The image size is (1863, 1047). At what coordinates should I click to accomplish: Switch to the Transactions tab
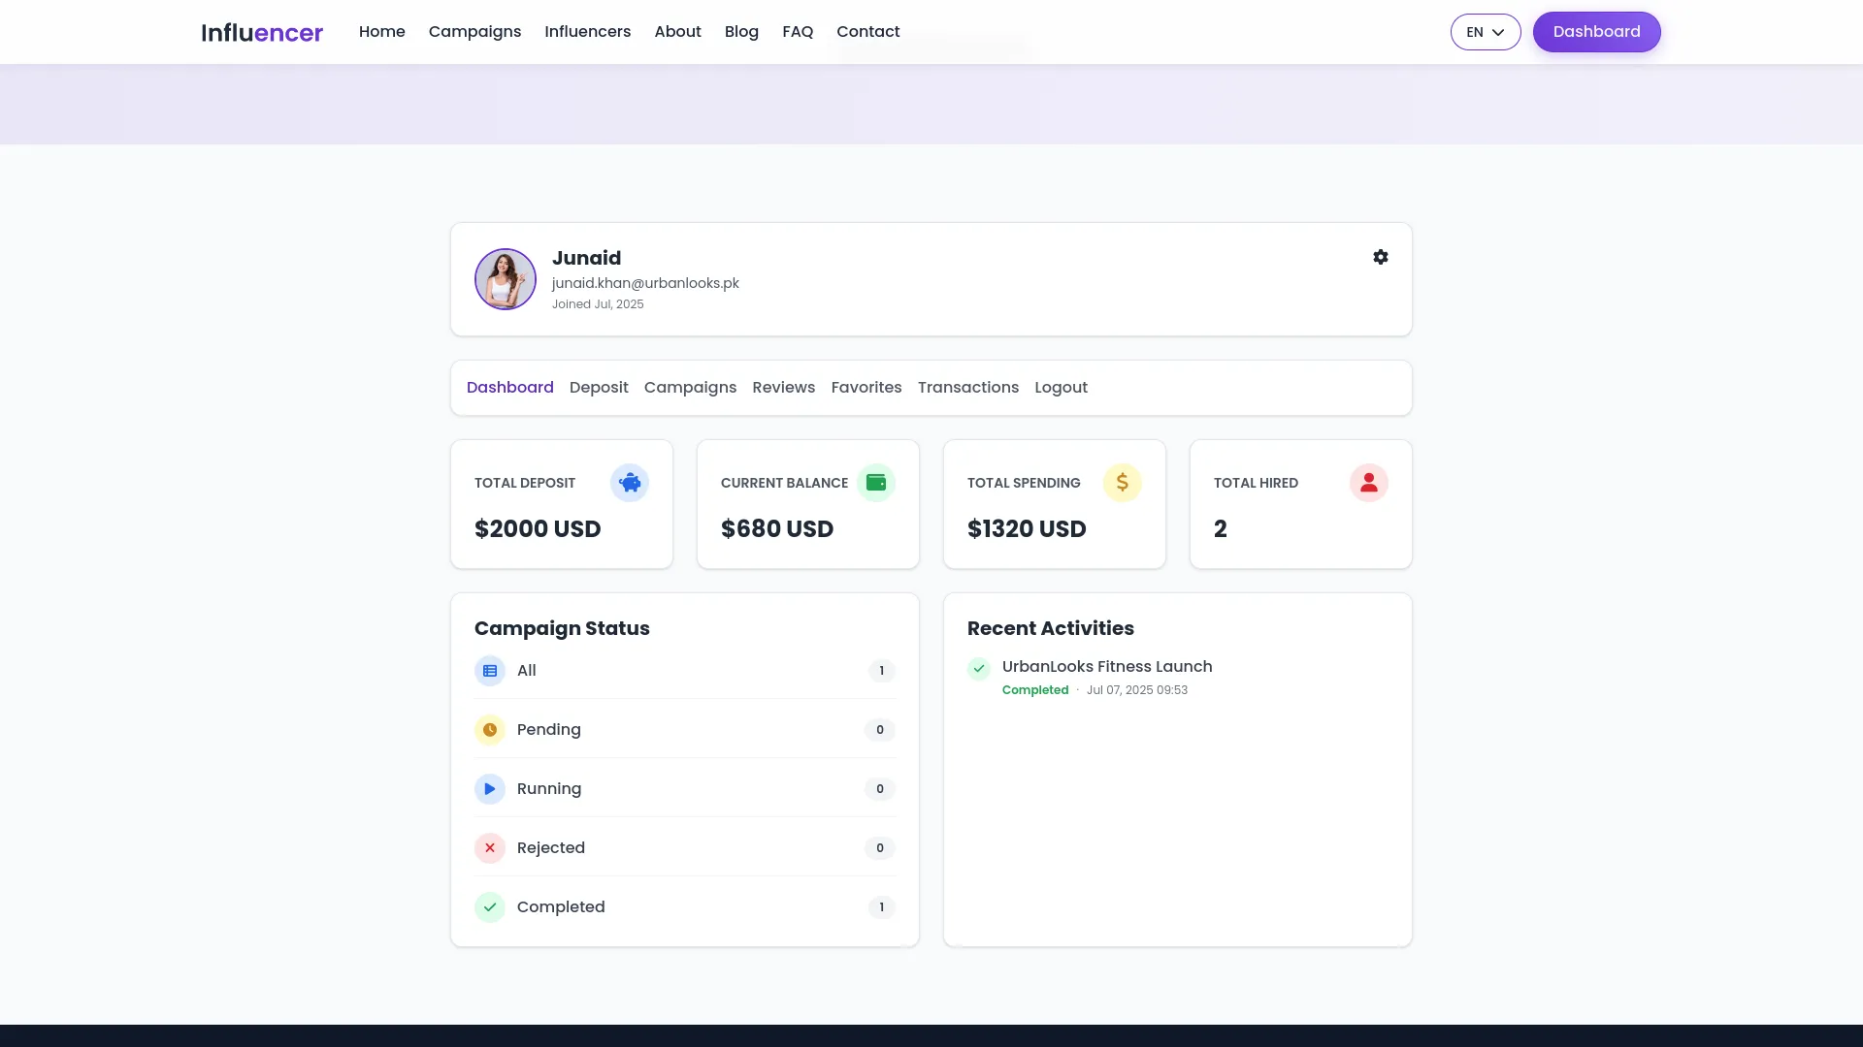tap(967, 388)
